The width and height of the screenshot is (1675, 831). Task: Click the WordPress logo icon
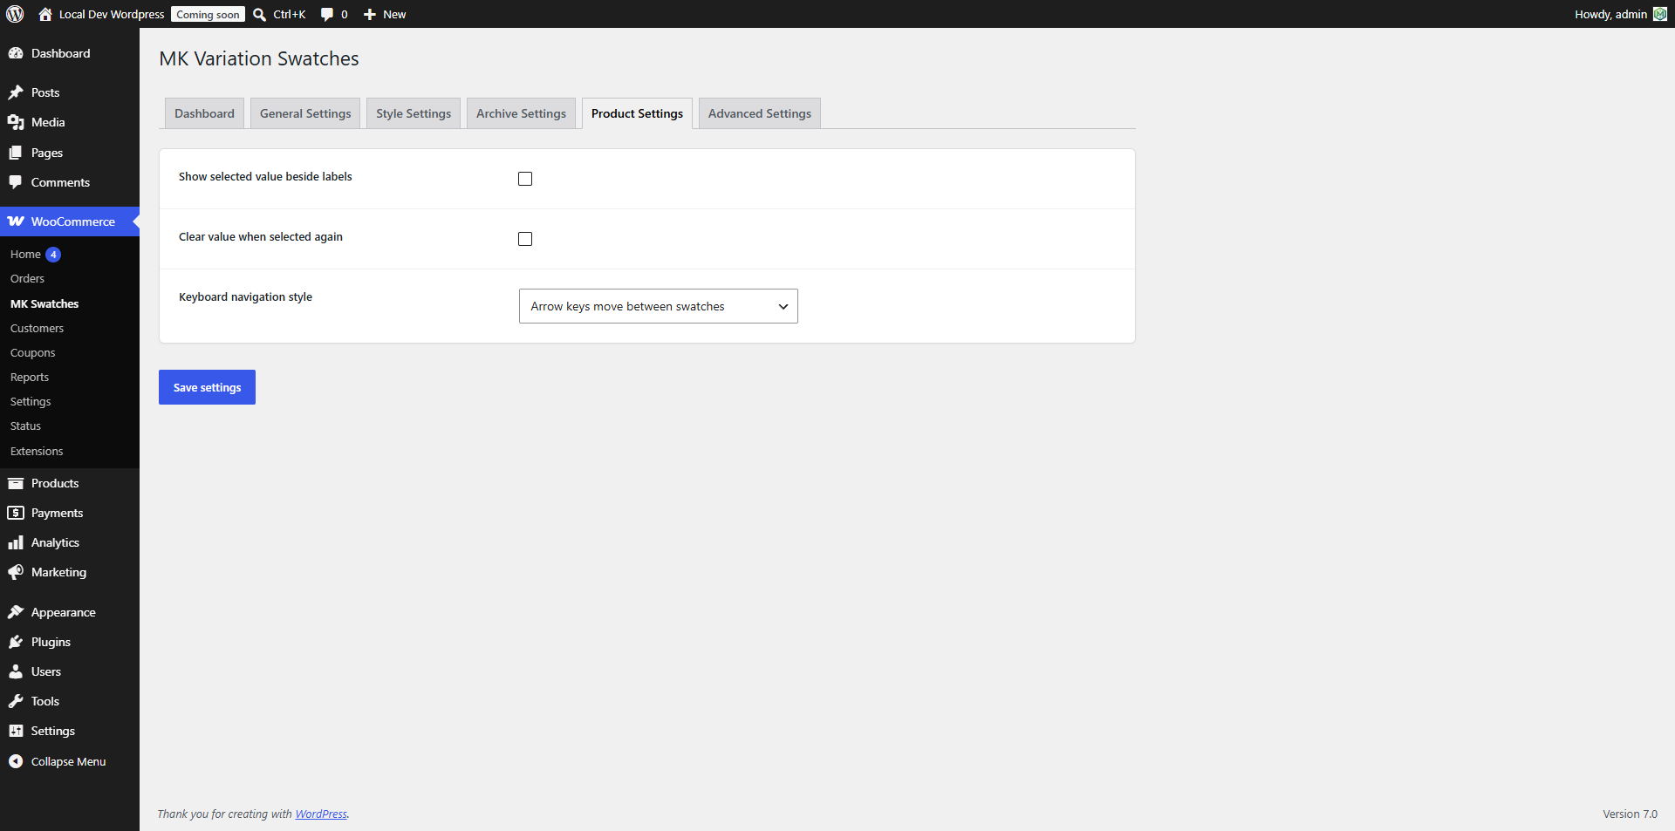pyautogui.click(x=15, y=14)
